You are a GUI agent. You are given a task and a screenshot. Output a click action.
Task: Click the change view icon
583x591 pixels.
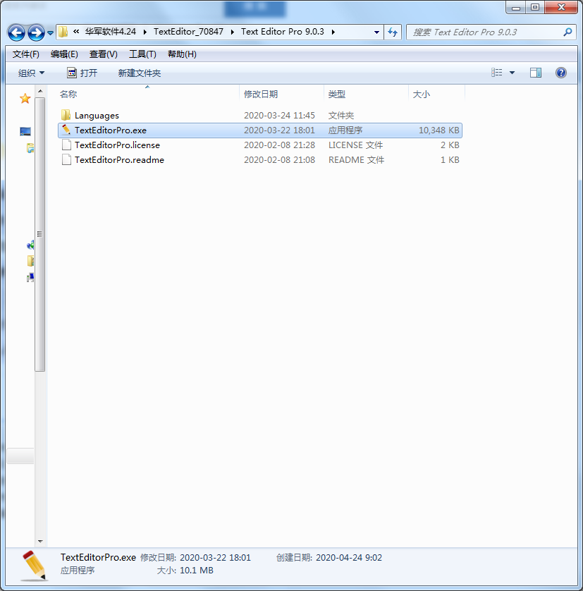497,73
